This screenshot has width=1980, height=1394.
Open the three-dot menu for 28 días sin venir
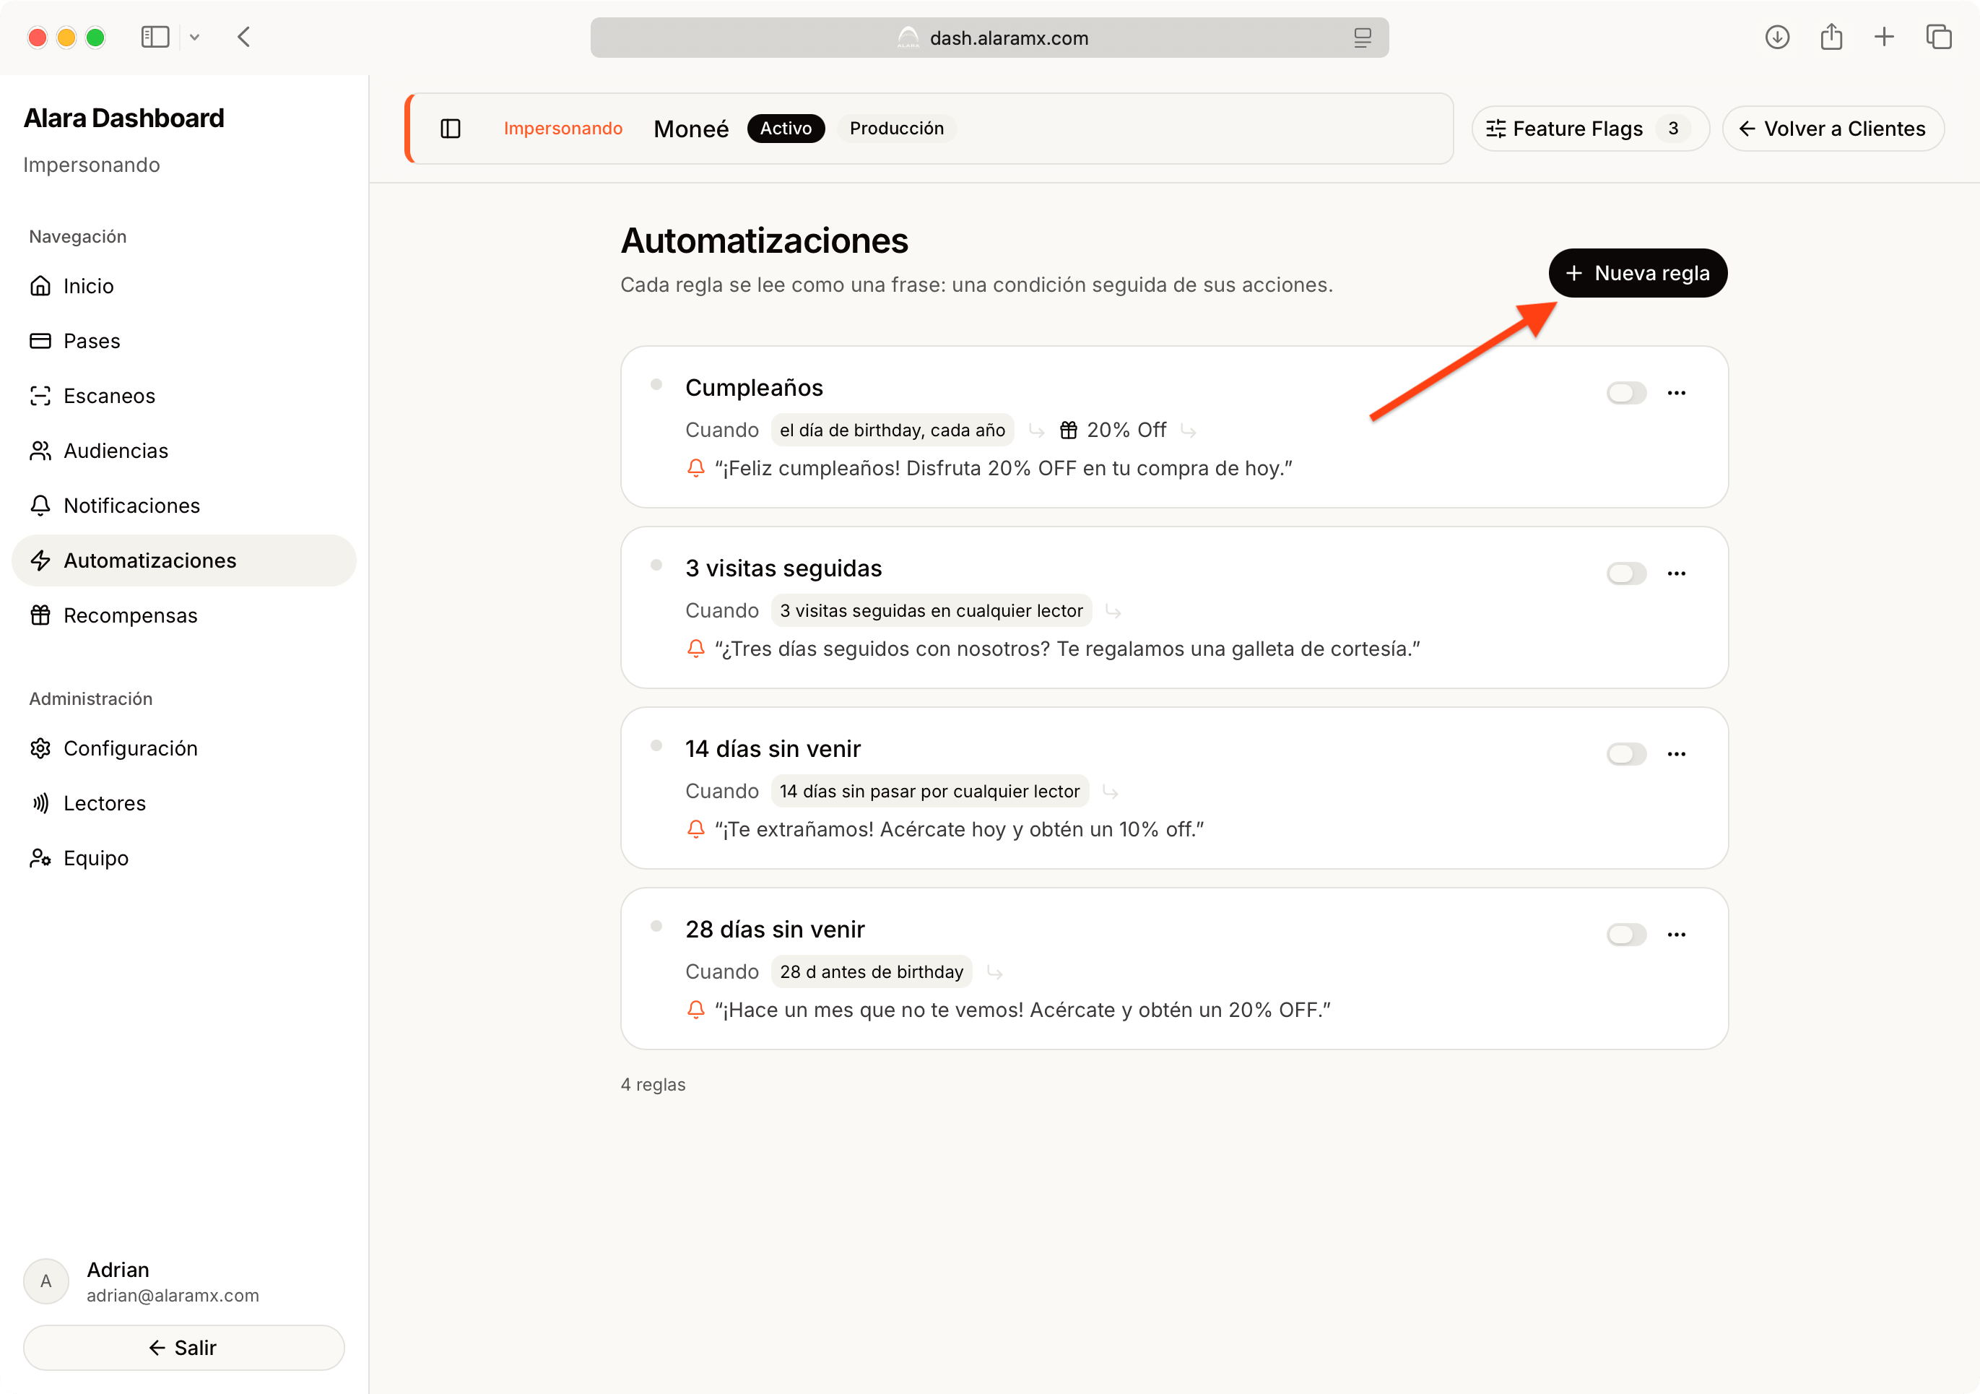coord(1677,934)
